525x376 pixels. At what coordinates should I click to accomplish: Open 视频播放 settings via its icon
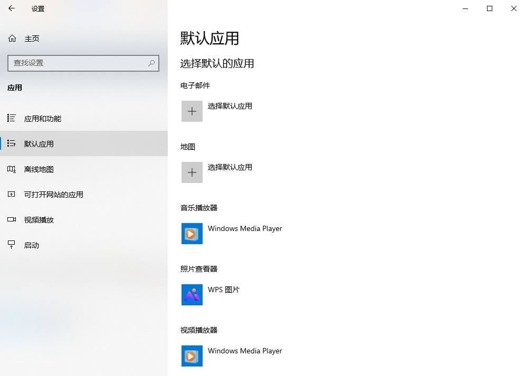(11, 219)
